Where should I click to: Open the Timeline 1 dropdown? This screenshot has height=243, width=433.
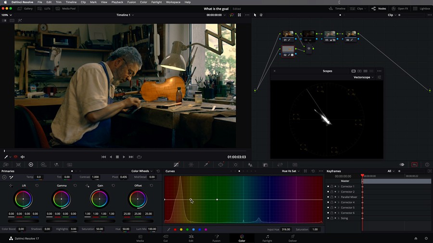click(125, 15)
